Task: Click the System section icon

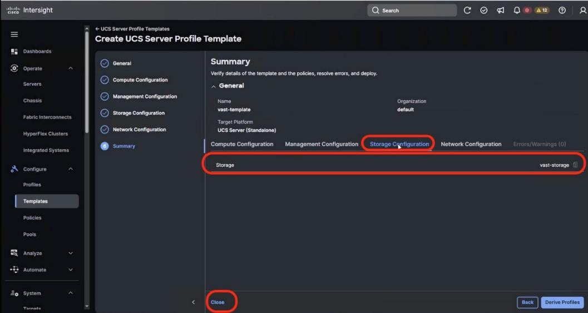Action: pos(14,293)
